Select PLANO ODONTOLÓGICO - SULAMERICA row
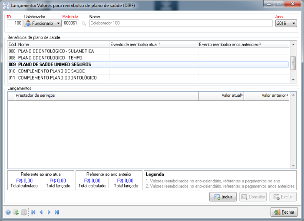Viewport: 304px width, 221px height. click(x=56, y=51)
